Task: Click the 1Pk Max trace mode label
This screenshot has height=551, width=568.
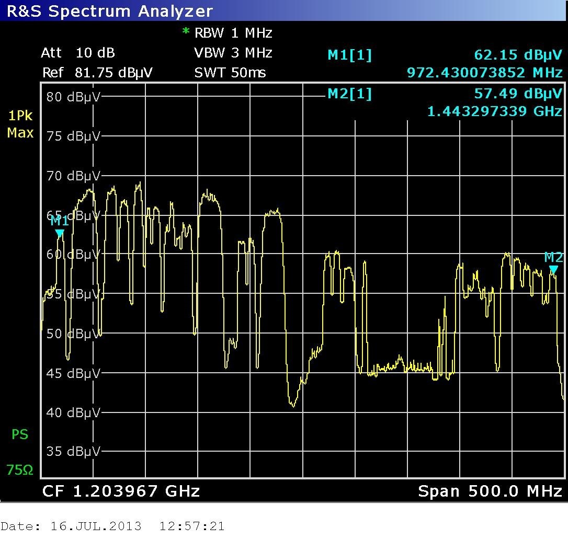Action: coord(20,124)
